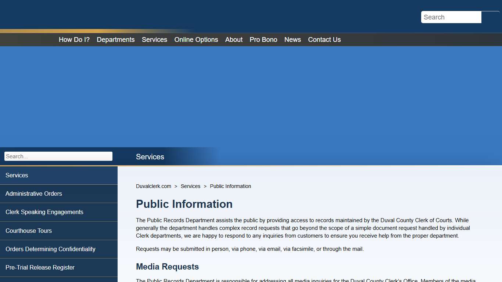Open Administrative Orders from the sidebar
502x282 pixels.
coord(34,194)
